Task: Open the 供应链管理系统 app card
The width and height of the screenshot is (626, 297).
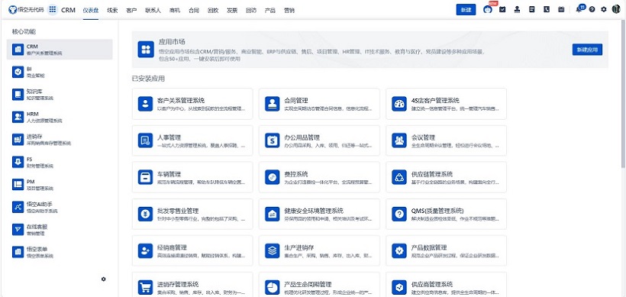Action: [x=447, y=177]
